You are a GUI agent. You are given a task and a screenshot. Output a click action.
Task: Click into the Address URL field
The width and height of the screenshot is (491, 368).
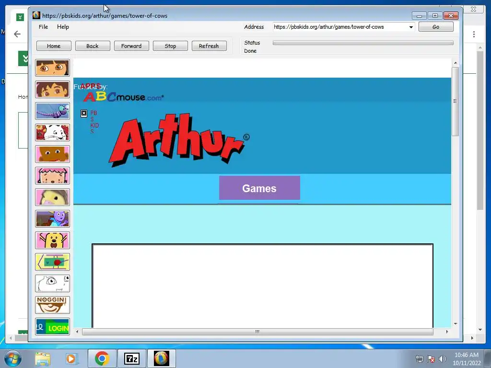point(340,27)
